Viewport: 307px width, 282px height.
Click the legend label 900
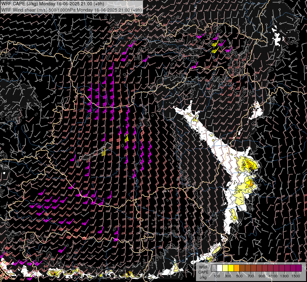[262, 276]
